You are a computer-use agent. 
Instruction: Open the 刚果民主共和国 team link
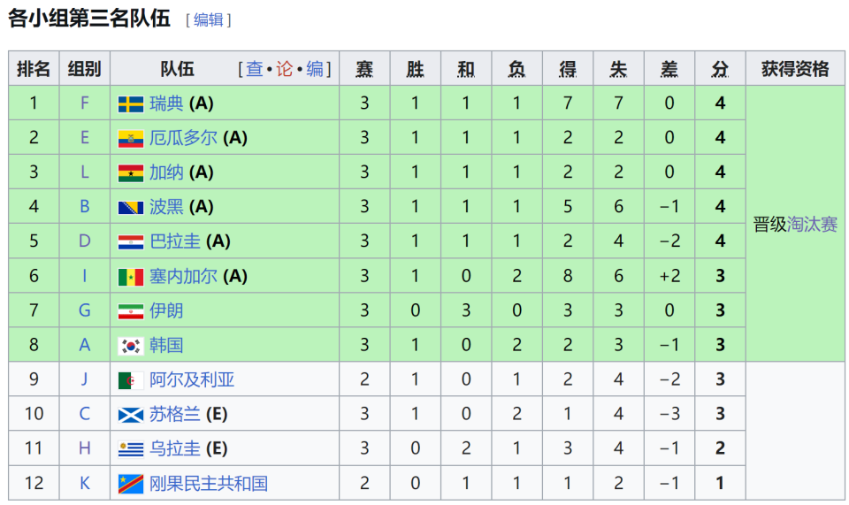pyautogui.click(x=209, y=484)
